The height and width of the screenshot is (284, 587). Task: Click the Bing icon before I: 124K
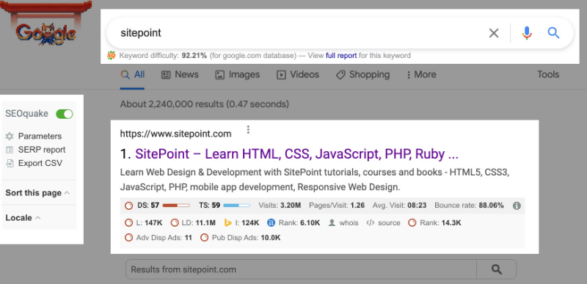227,223
